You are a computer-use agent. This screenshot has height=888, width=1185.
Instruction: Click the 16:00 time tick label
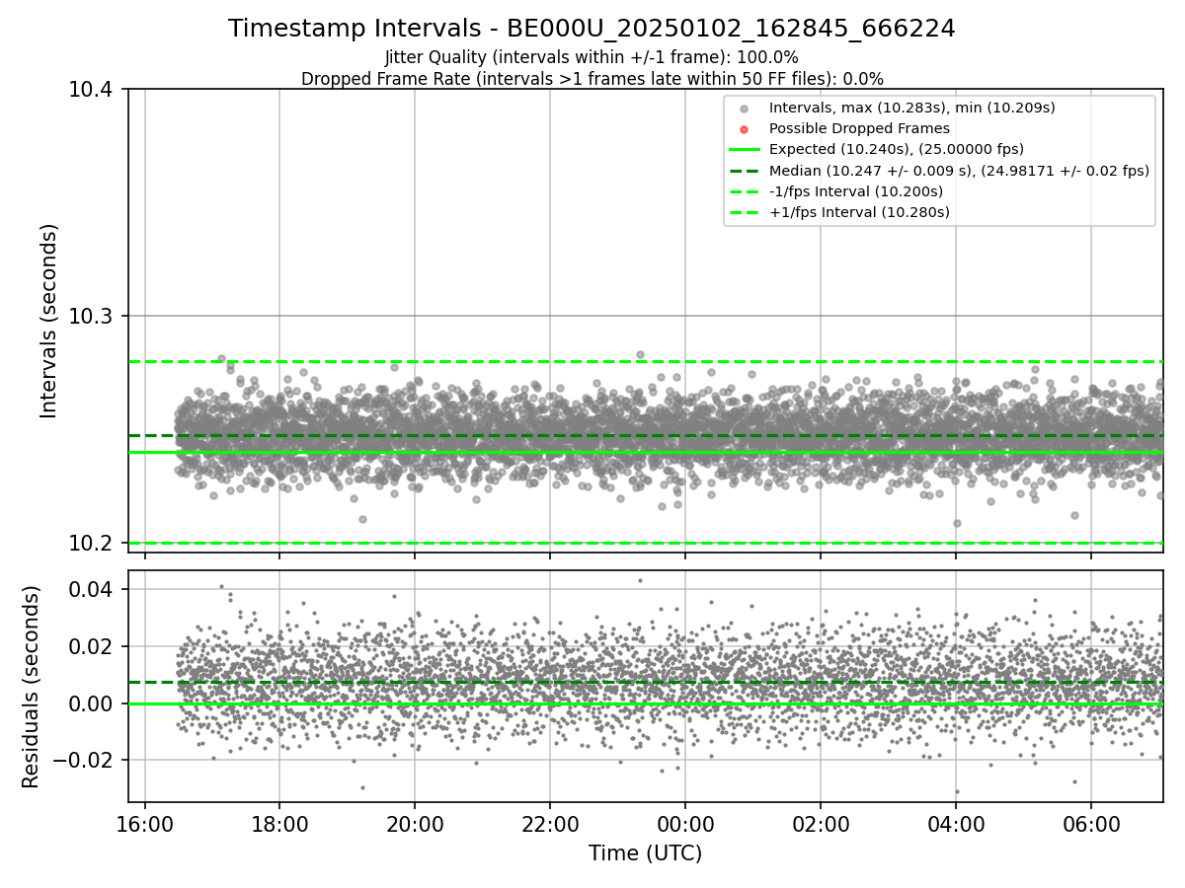145,824
